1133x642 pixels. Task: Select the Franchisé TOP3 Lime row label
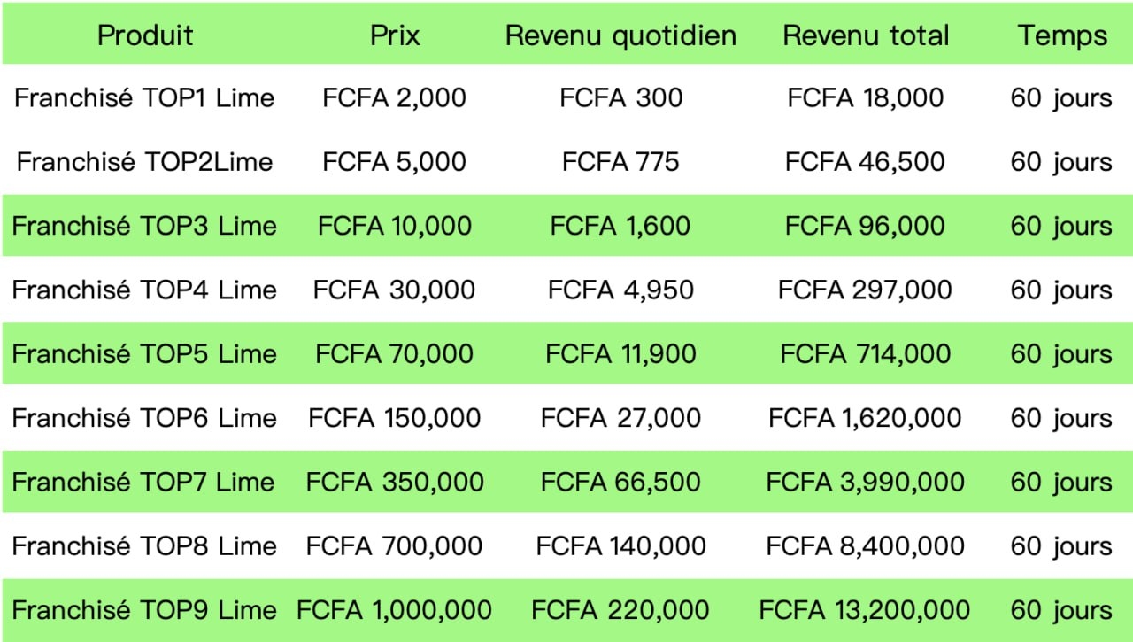pos(144,226)
